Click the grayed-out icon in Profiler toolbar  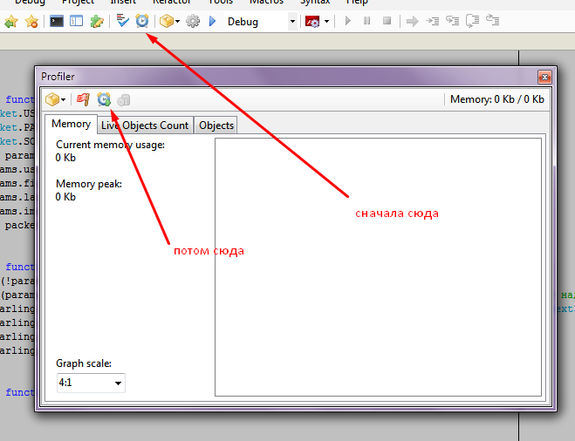[124, 99]
